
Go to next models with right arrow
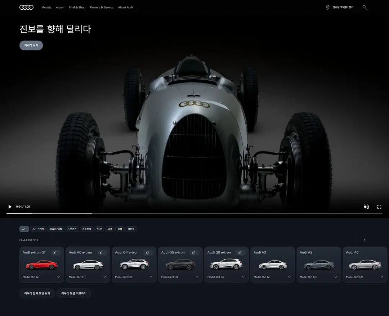(x=365, y=240)
